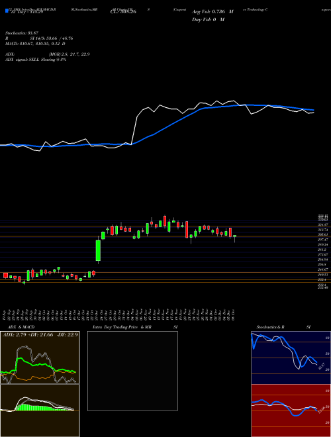331x437 pixels.
Task: Select the 'ADX signal: SELL Slowing' text
Action: tap(30, 60)
